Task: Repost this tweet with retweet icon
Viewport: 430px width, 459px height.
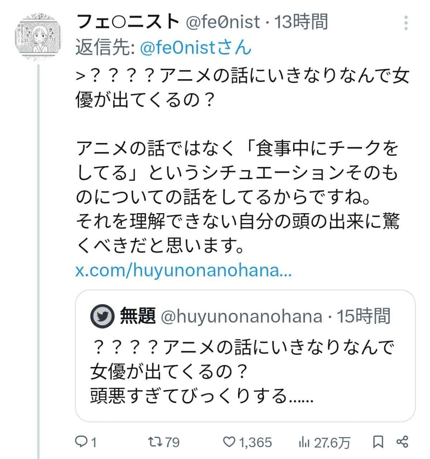Action: click(x=154, y=441)
